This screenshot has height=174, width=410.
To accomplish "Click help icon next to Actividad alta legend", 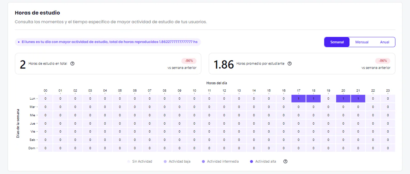I will [x=285, y=162].
